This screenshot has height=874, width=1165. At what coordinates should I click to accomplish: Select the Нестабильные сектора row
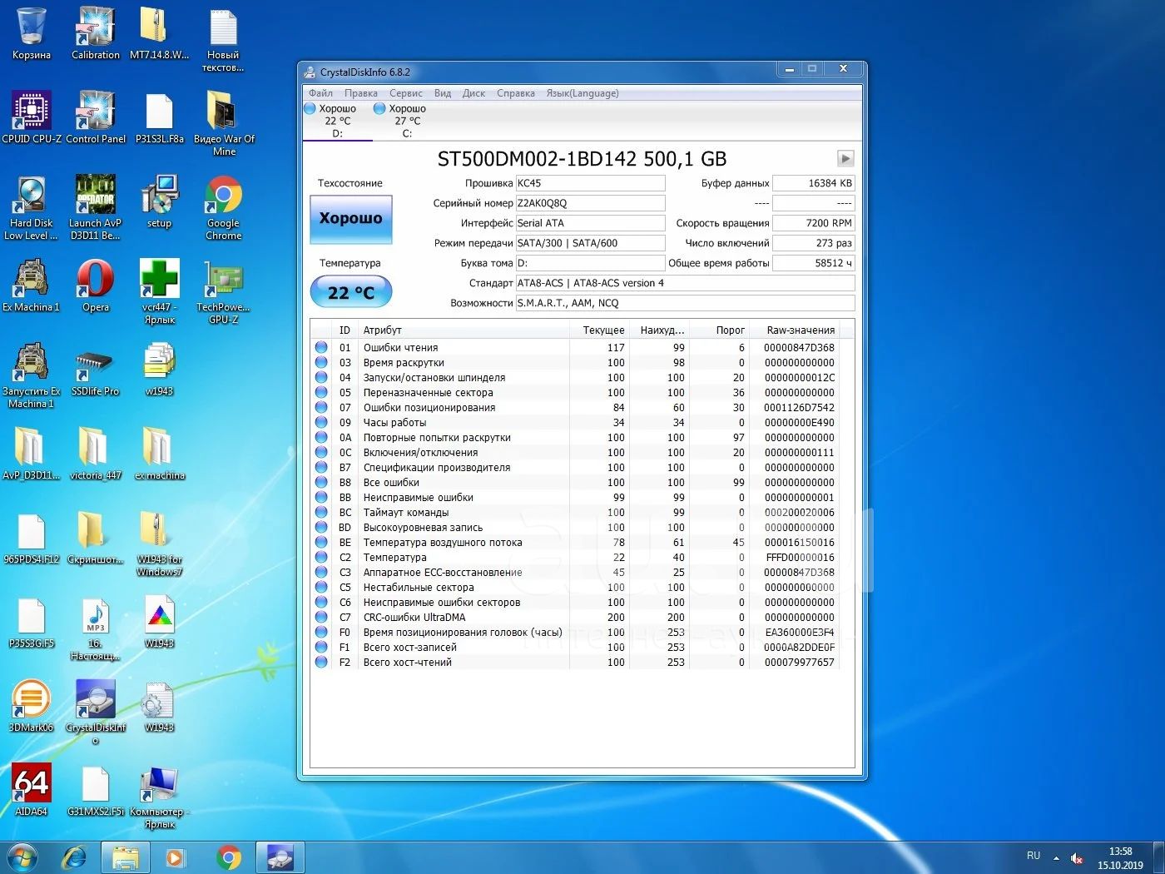576,588
